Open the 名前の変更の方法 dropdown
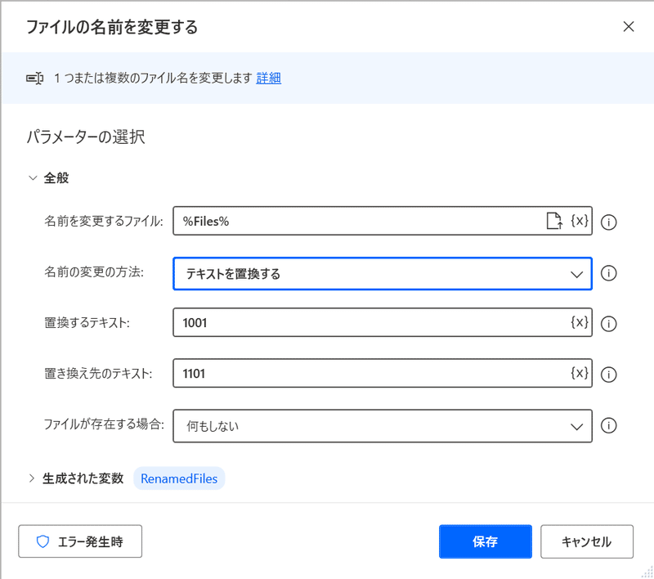This screenshot has width=654, height=579. point(383,274)
